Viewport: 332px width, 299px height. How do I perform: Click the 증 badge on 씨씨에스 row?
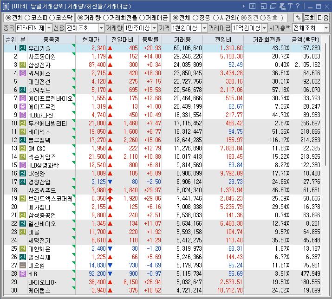click(23, 73)
